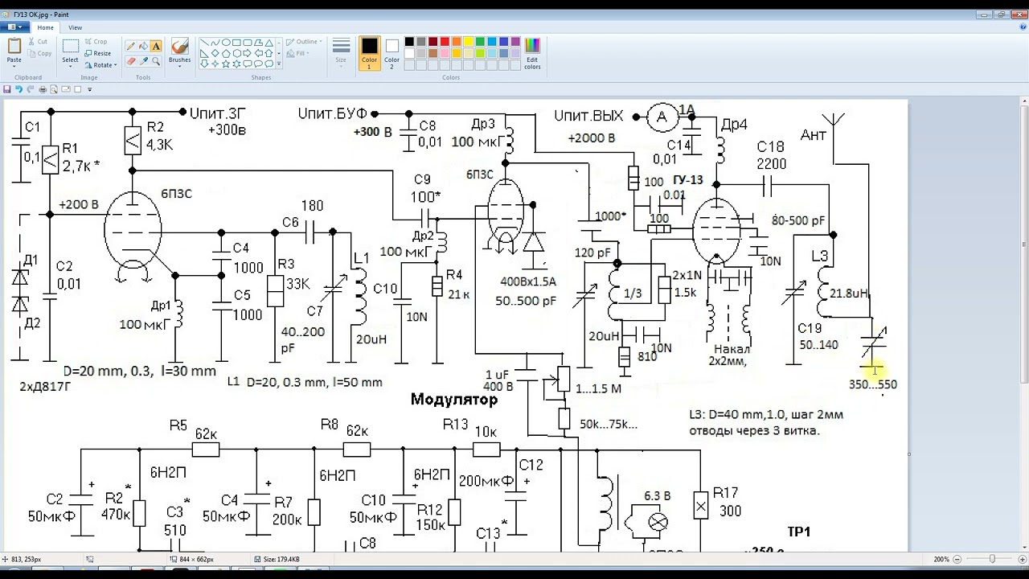Choose the Diamond shape
The width and height of the screenshot is (1029, 579).
tap(215, 53)
